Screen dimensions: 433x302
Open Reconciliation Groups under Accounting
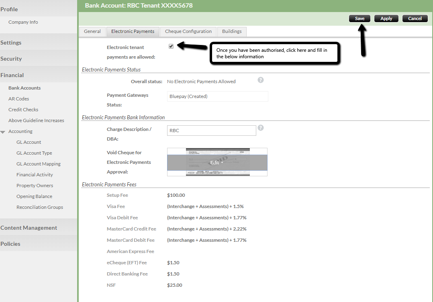[40, 207]
